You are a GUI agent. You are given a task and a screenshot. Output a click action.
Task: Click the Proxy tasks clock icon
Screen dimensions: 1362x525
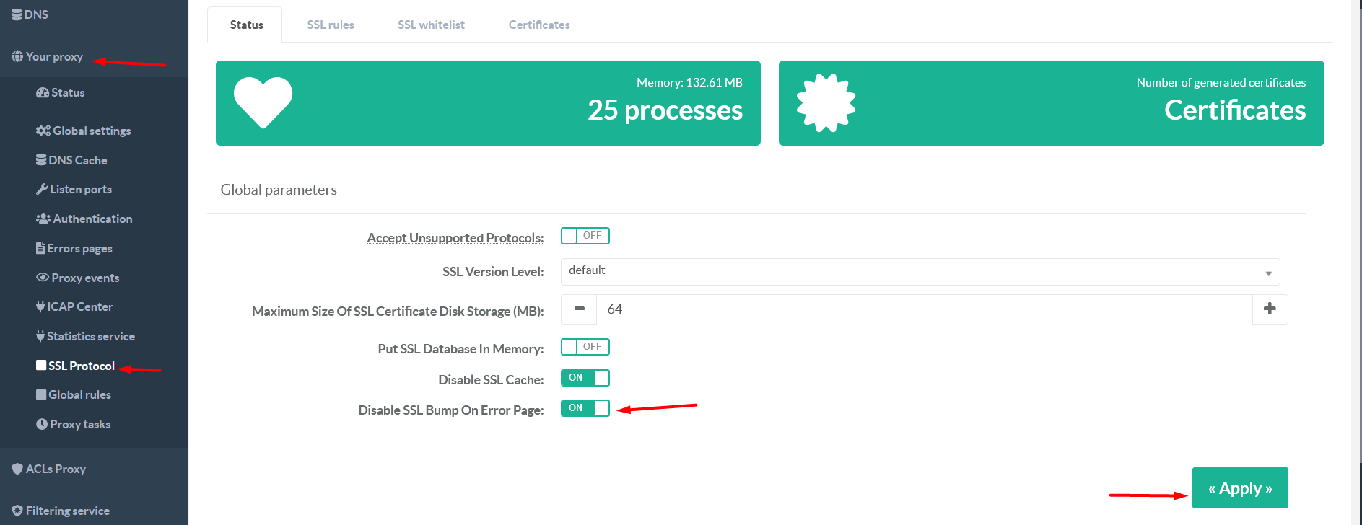pos(42,424)
